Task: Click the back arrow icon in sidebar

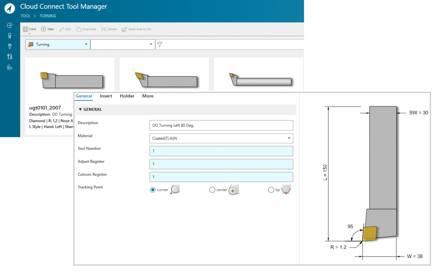Action: pyautogui.click(x=10, y=25)
